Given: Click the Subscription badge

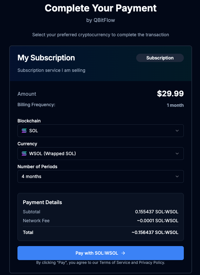Looking at the screenshot, I should [160, 58].
